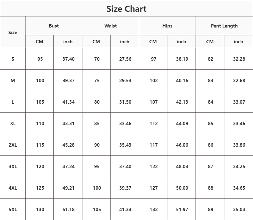Select the Waist column header
Image resolution: width=253 pixels, height=220 pixels.
110,26
